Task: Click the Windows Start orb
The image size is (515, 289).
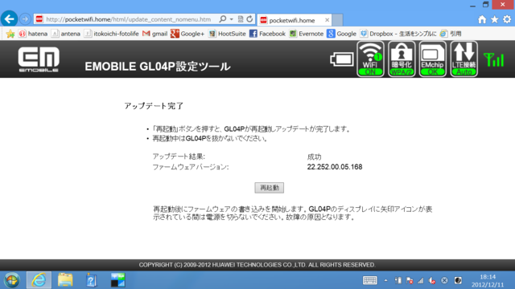Action: pyautogui.click(x=12, y=280)
